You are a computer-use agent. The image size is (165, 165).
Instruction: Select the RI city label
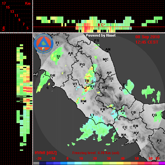92,86
